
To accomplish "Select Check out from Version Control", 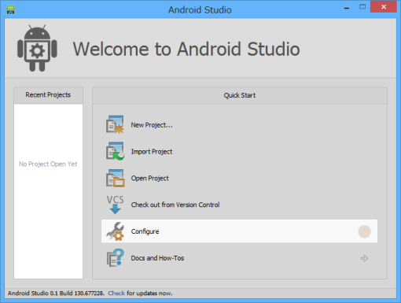I will pos(175,205).
